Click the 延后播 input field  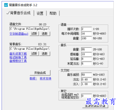86,59
